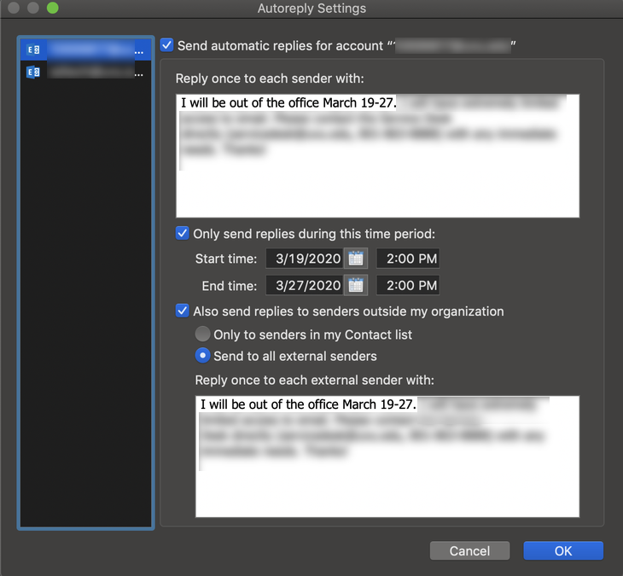Click the 3/19/2020 start date field
Image resolution: width=623 pixels, height=576 pixels.
[x=304, y=259]
